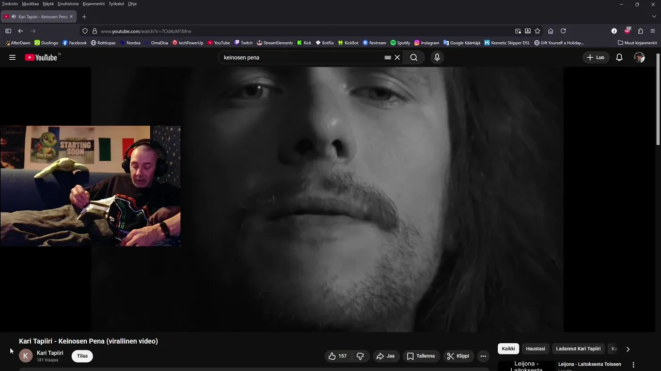View site security padlock info
The image size is (661, 371).
click(95, 31)
